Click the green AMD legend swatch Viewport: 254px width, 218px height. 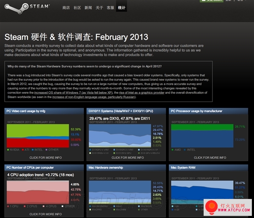(173, 150)
